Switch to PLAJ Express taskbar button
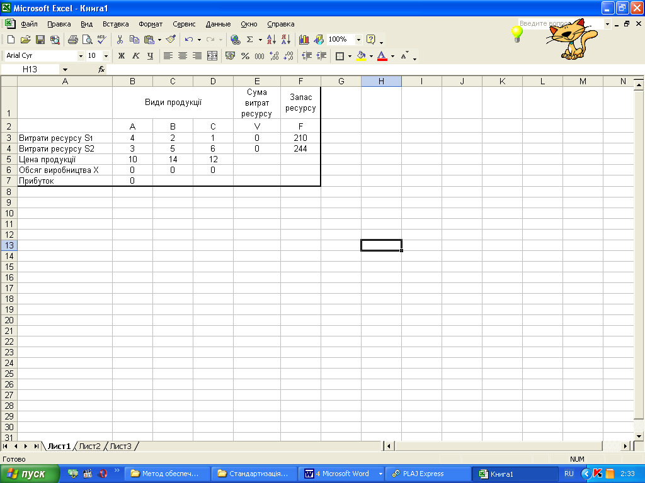The height and width of the screenshot is (483, 645). (428, 474)
